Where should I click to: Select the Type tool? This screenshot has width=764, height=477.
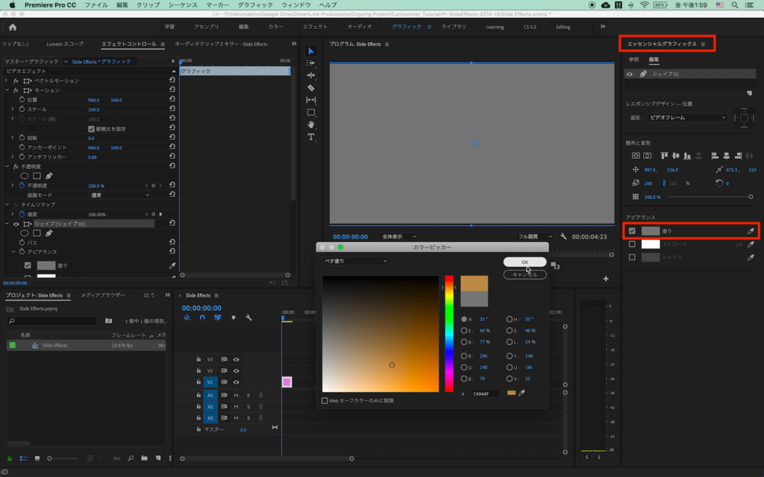(311, 137)
